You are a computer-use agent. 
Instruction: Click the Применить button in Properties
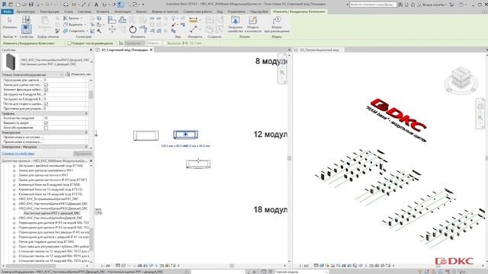82,154
